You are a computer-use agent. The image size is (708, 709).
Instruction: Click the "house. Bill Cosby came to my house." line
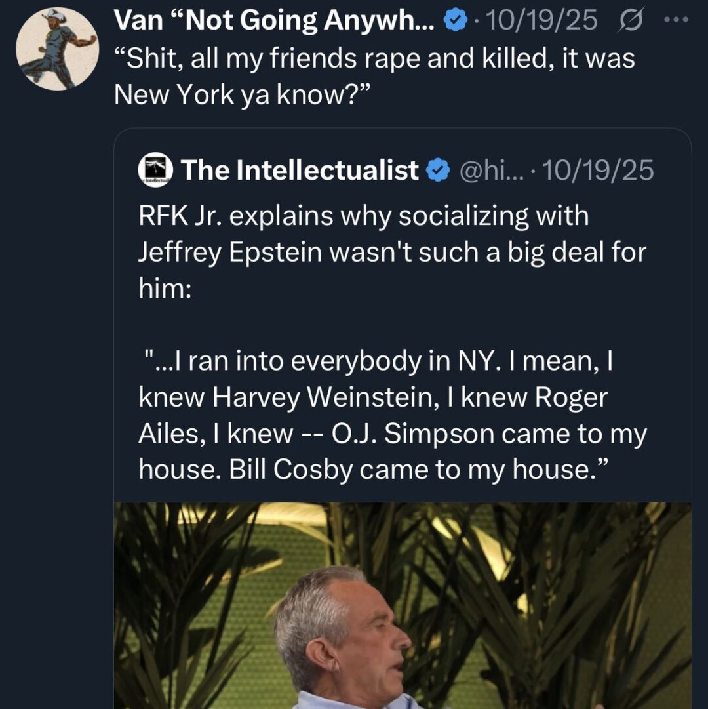374,470
